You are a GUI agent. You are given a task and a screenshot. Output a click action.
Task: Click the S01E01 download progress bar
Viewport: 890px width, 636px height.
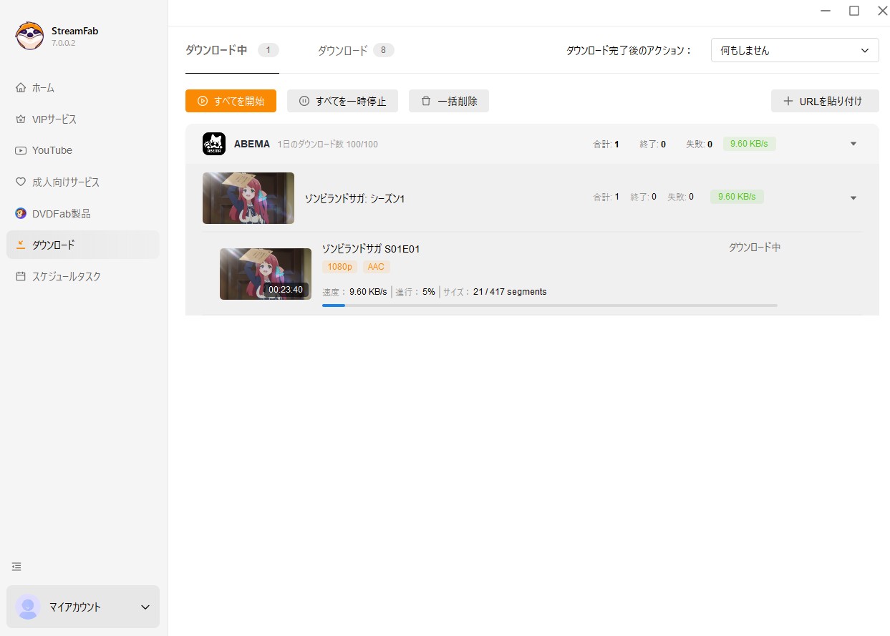coord(549,305)
